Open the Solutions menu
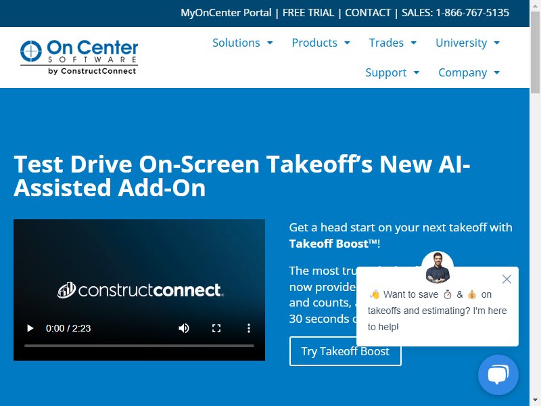541x406 pixels. 236,43
